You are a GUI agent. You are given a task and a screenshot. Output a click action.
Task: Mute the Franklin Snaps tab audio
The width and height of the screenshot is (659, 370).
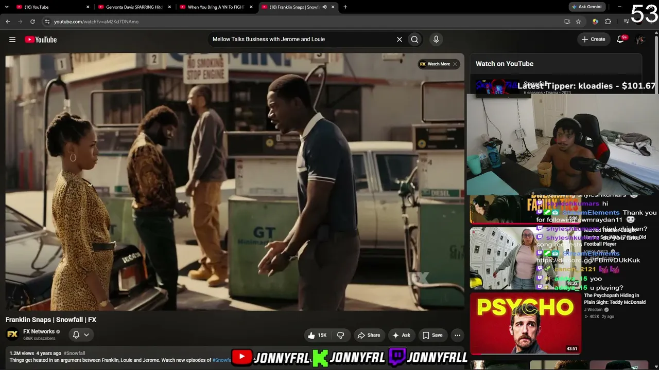[324, 7]
